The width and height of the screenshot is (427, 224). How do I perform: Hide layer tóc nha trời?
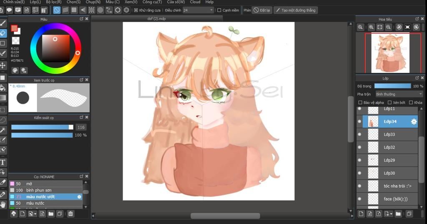tap(359, 186)
